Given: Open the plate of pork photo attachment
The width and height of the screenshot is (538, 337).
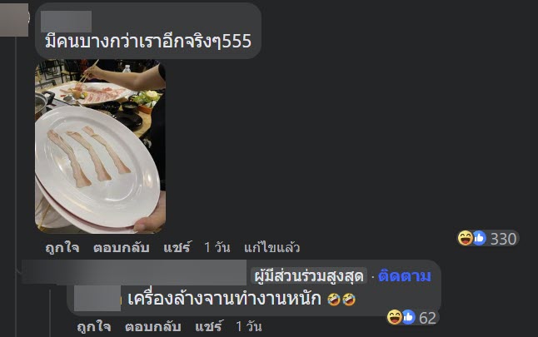Looking at the screenshot, I should click(100, 146).
